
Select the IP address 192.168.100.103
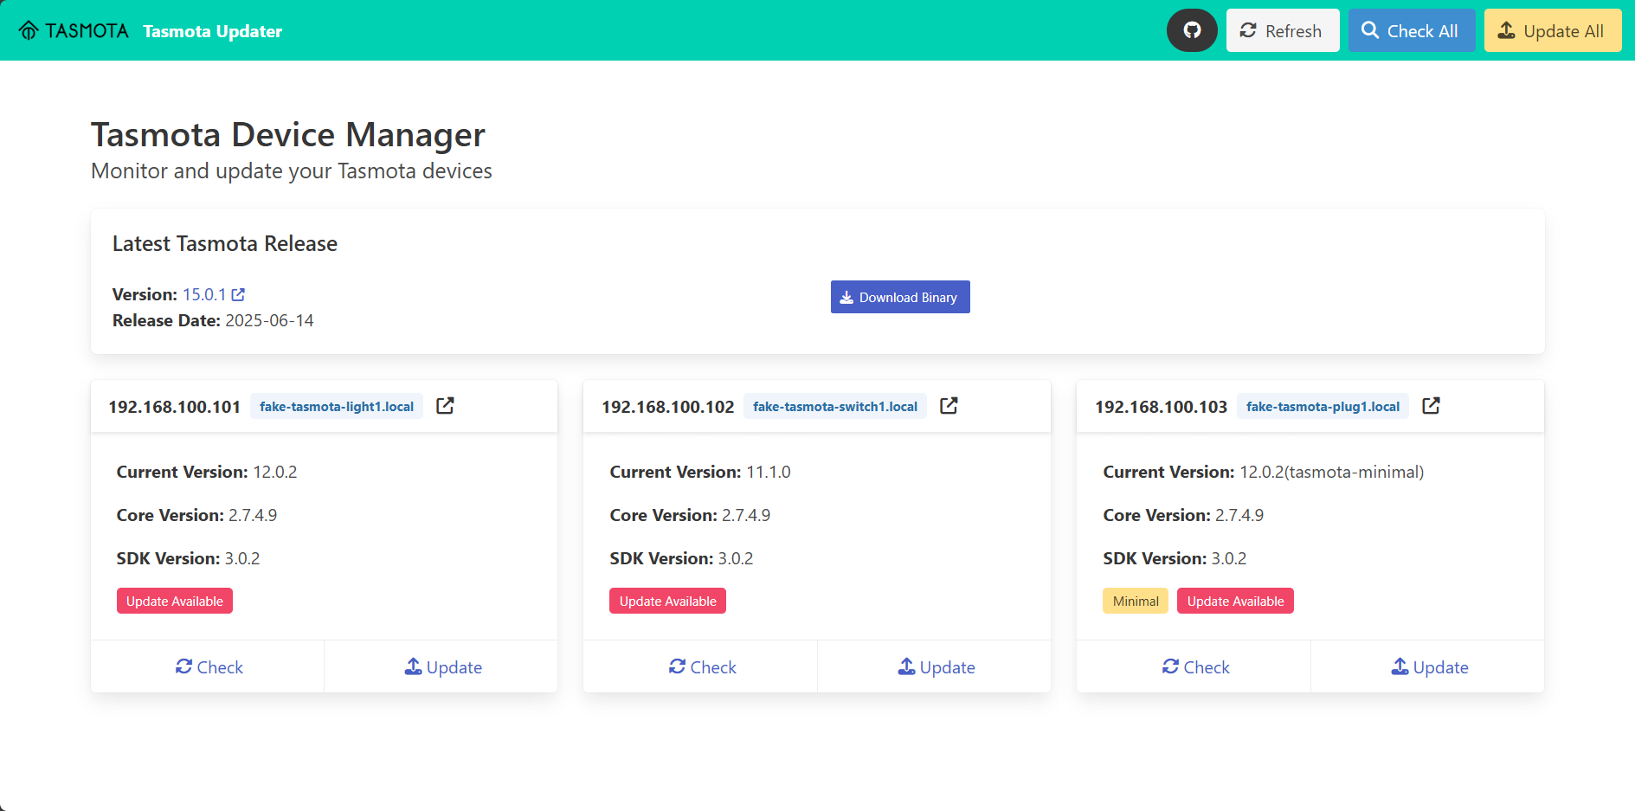click(x=1161, y=407)
